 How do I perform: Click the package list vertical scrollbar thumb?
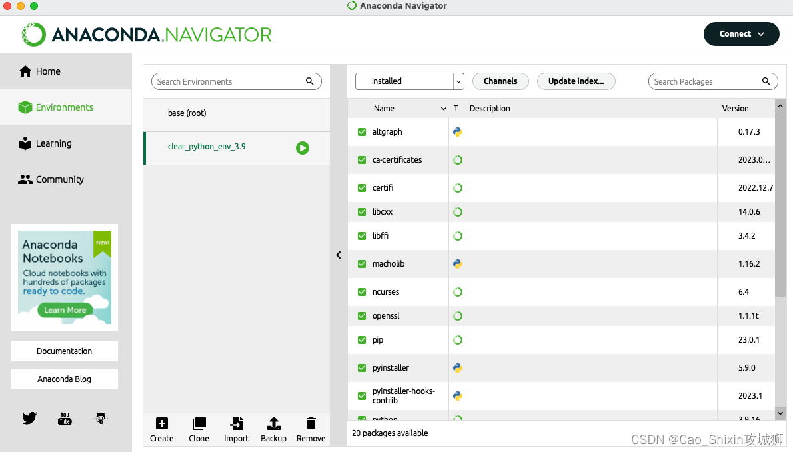[x=780, y=205]
